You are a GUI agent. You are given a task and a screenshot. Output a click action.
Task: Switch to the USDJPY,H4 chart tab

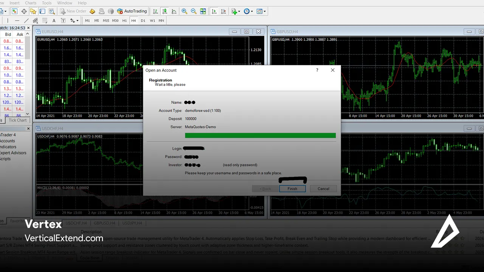(x=132, y=223)
